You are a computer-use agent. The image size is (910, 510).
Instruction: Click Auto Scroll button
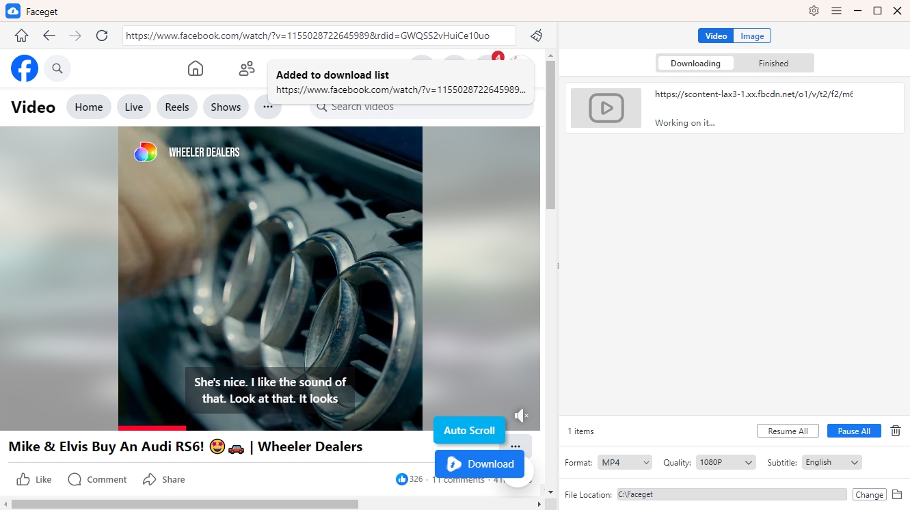pos(469,430)
